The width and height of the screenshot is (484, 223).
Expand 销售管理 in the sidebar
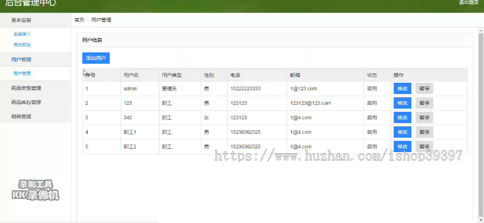[35, 117]
